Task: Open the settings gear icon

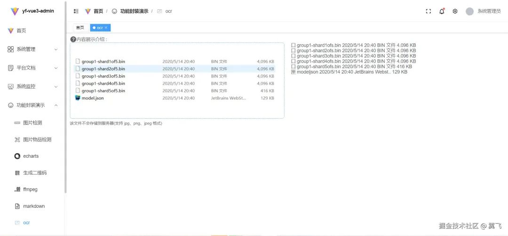Action: (455, 11)
